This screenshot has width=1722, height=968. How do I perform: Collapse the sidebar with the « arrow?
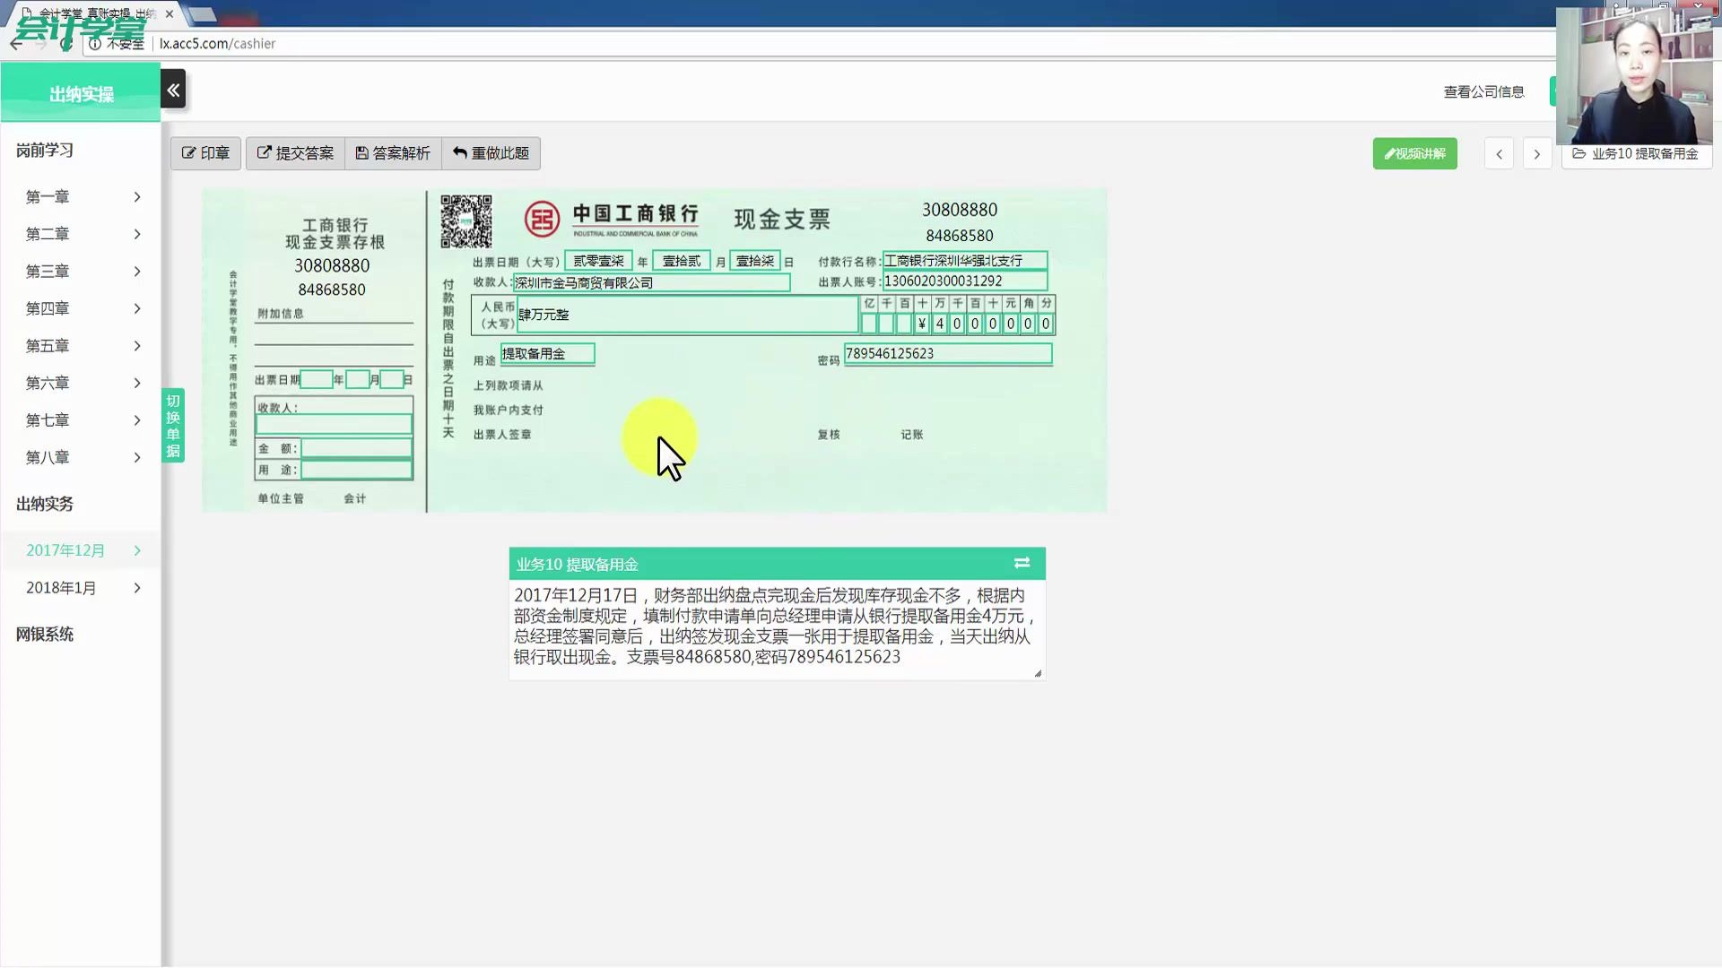(x=173, y=89)
